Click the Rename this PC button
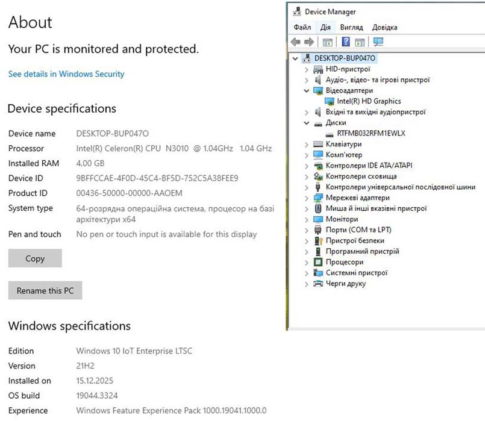Screen dimensions: 485x421 click(x=45, y=290)
